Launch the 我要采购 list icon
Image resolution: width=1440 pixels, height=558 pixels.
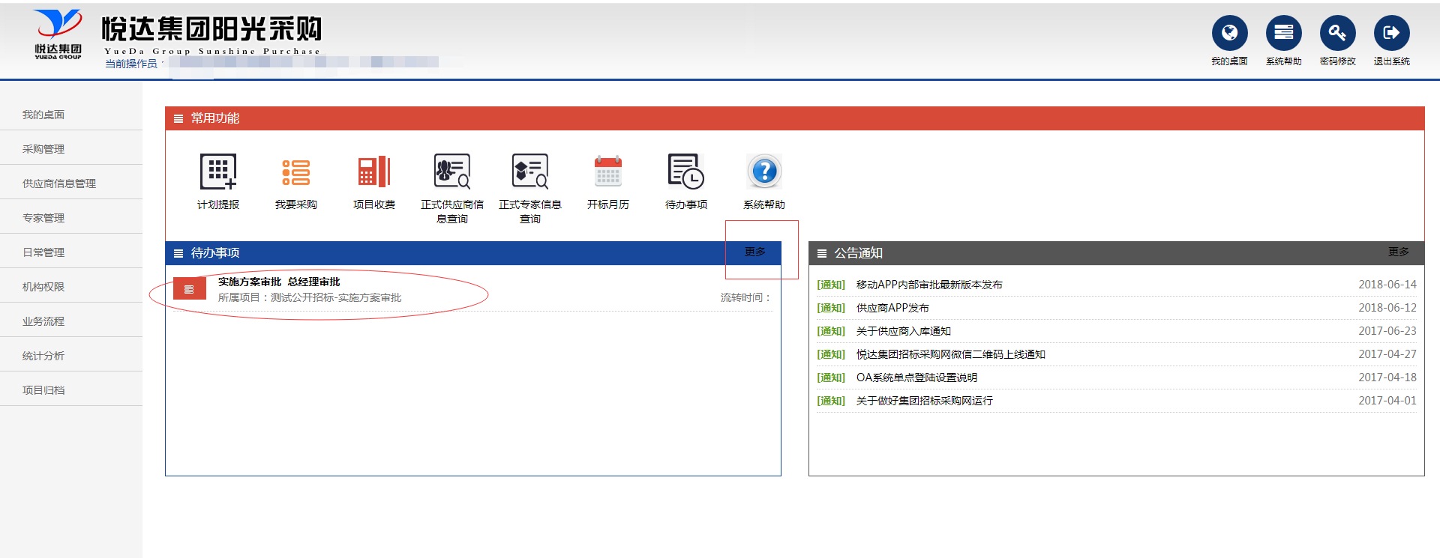click(x=296, y=172)
